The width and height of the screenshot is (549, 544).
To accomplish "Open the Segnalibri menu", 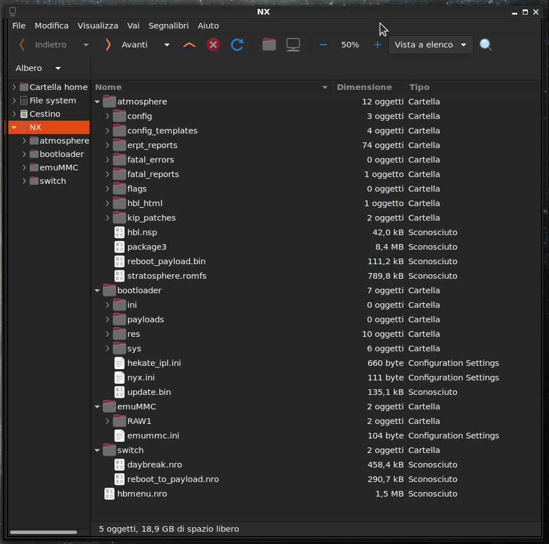I will point(168,26).
